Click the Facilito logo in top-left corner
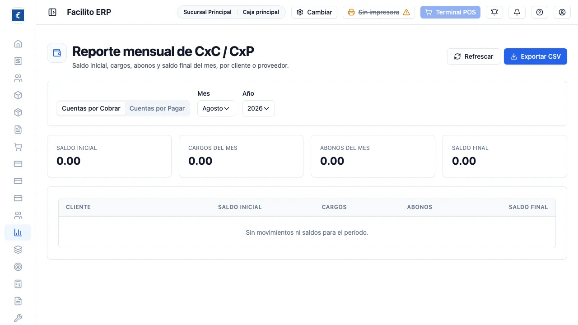578x325 pixels. tap(18, 15)
